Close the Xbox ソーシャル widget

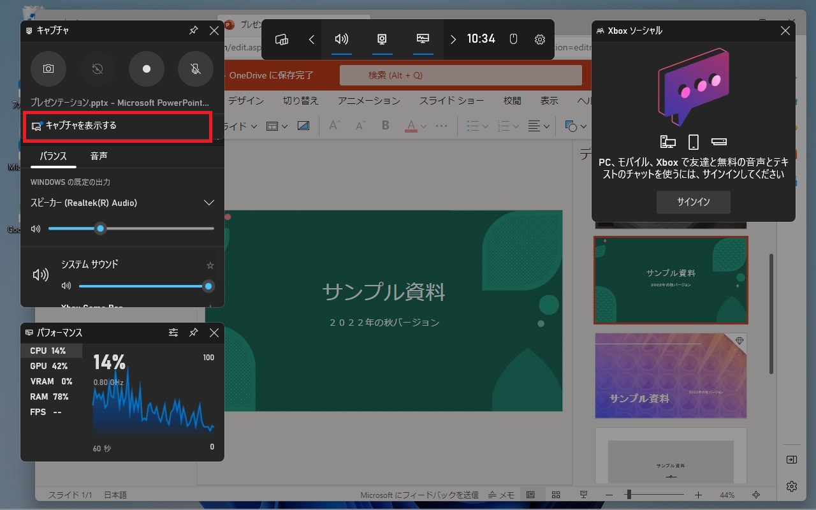click(x=785, y=31)
